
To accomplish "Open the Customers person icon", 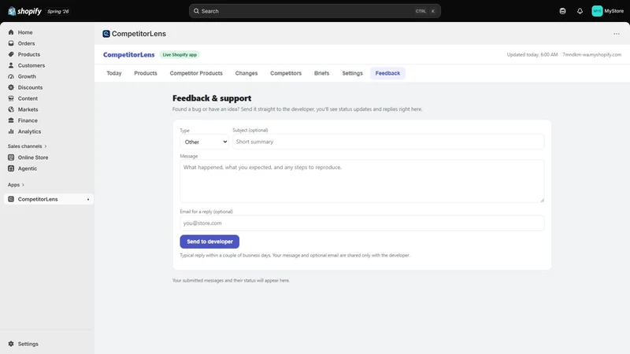I will pos(11,65).
